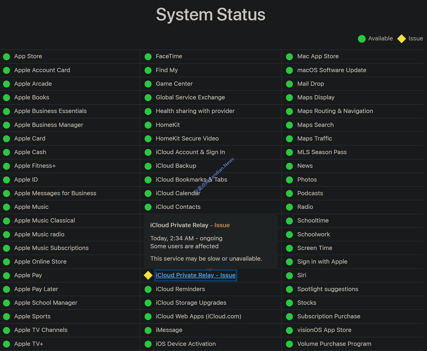
Task: Select the Apple Music Subscriptions entry
Action: tap(51, 248)
